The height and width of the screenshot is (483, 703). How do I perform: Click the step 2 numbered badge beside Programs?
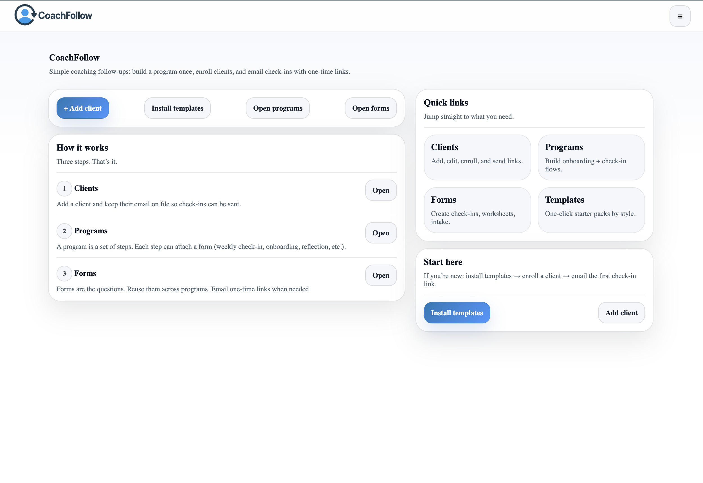(64, 231)
